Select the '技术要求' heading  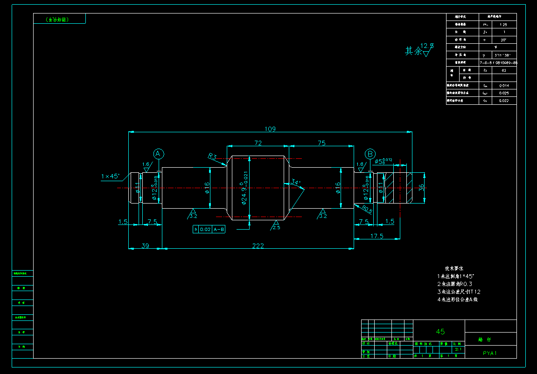pos(454,268)
